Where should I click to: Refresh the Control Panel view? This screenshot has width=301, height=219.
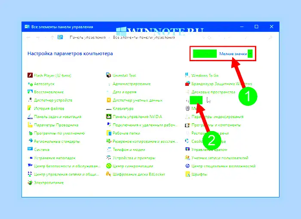pyautogui.click(x=209, y=38)
